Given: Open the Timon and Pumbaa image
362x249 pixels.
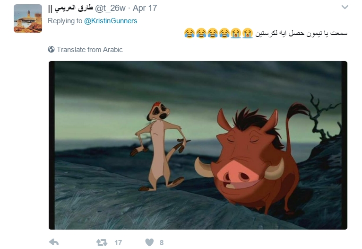Looking at the screenshot, I should 198,145.
